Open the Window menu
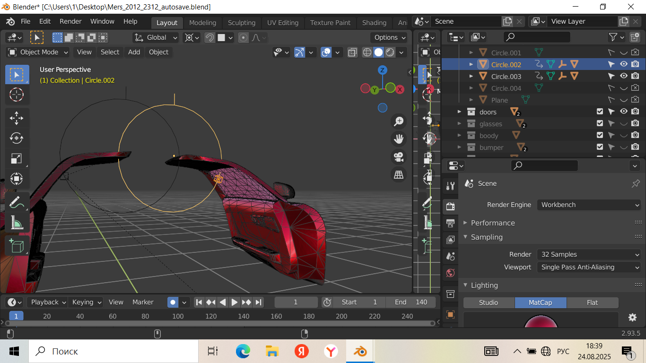Viewport: 646px width, 363px height. click(102, 21)
